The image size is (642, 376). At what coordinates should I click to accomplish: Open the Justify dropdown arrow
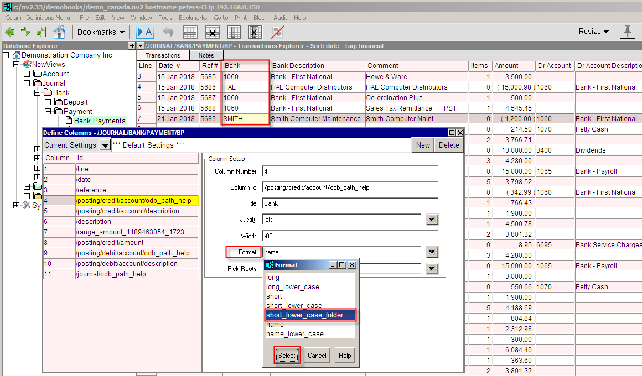(x=432, y=220)
